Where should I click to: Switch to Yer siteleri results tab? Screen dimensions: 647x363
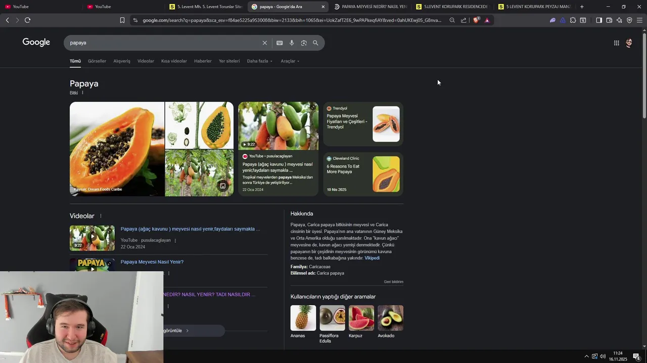point(229,61)
